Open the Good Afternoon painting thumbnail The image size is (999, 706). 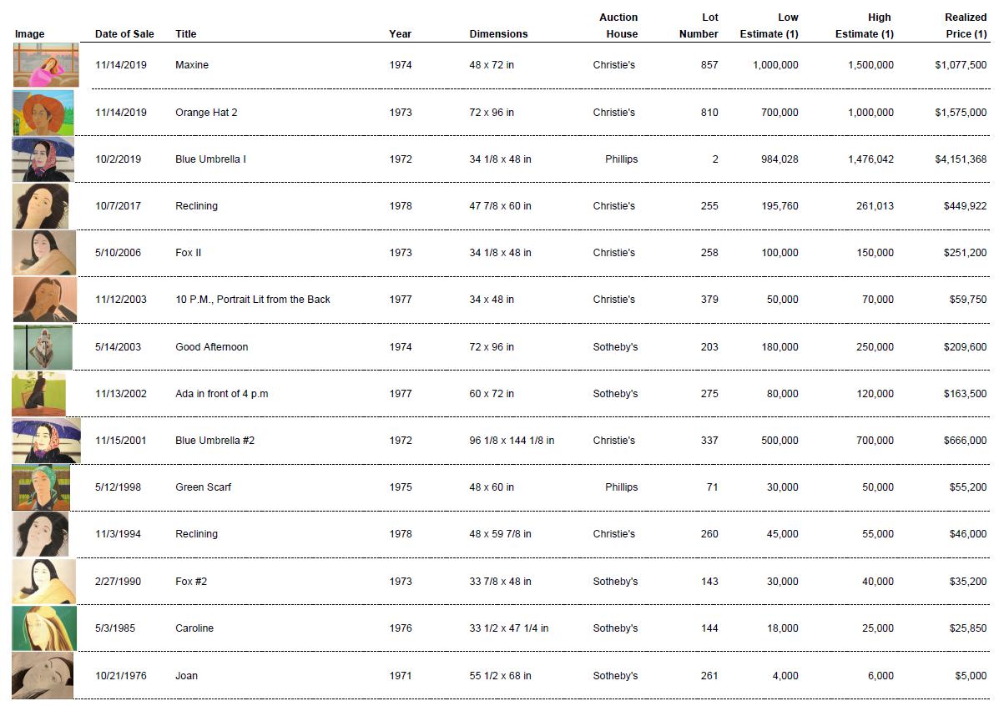point(43,347)
